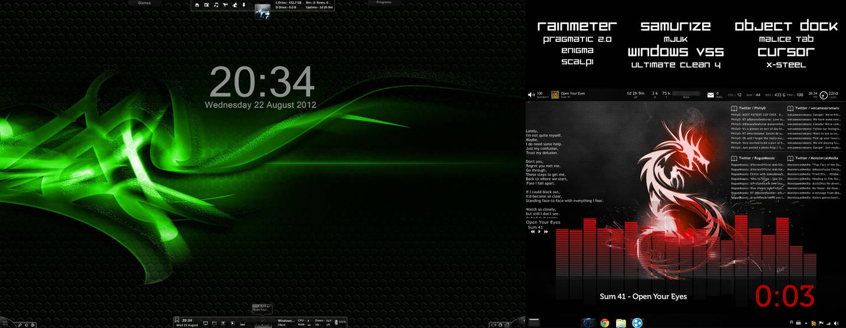Open the Twitter / wecameasromans feed header

pyautogui.click(x=817, y=108)
